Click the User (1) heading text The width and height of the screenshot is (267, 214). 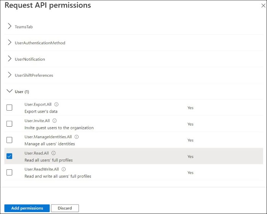22,92
